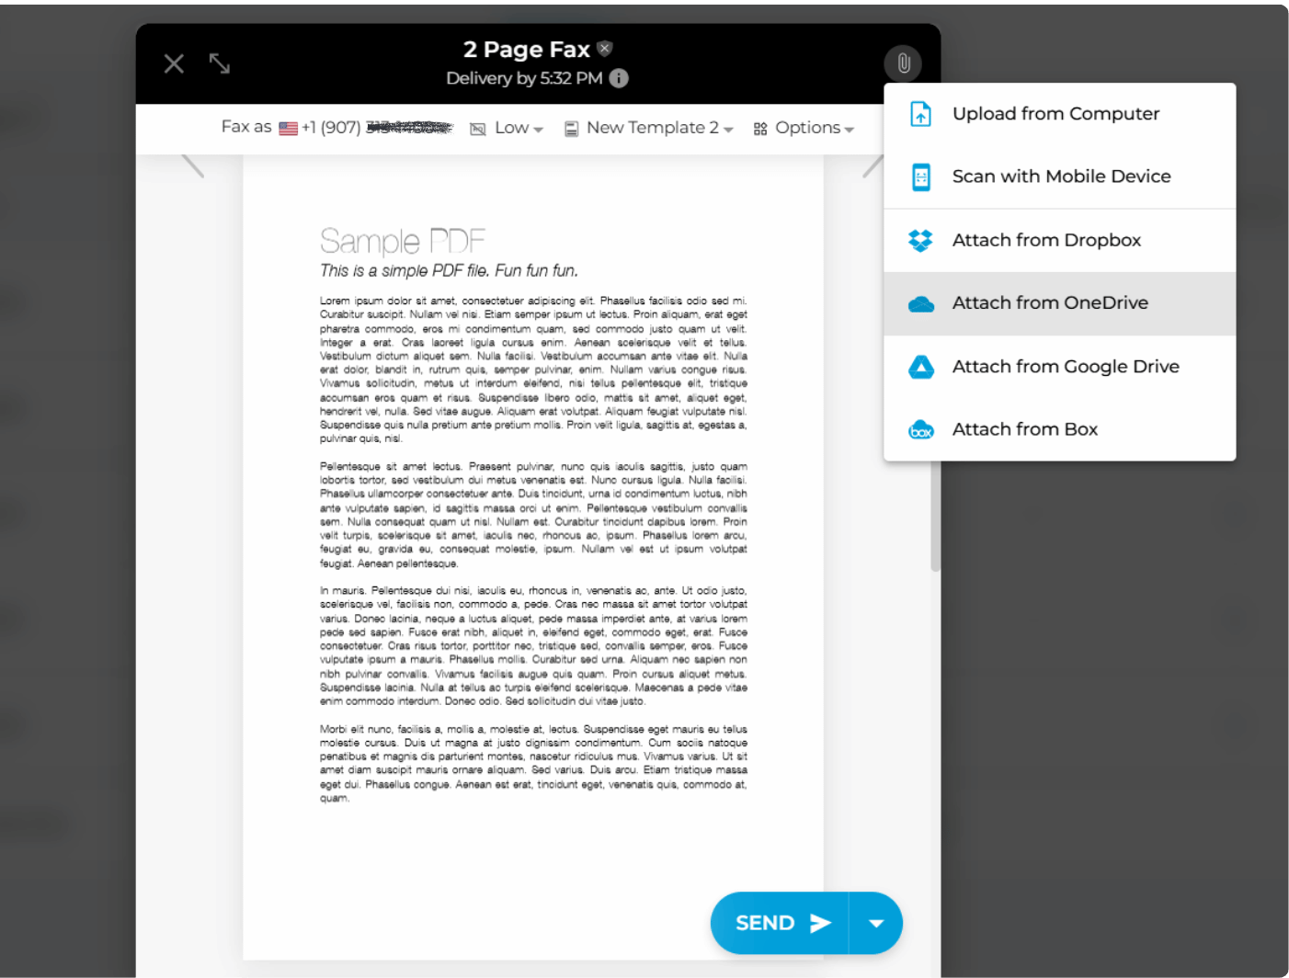Screen dimensions: 1289x978
Task: Click the document preview scrollbar
Action: 935,515
